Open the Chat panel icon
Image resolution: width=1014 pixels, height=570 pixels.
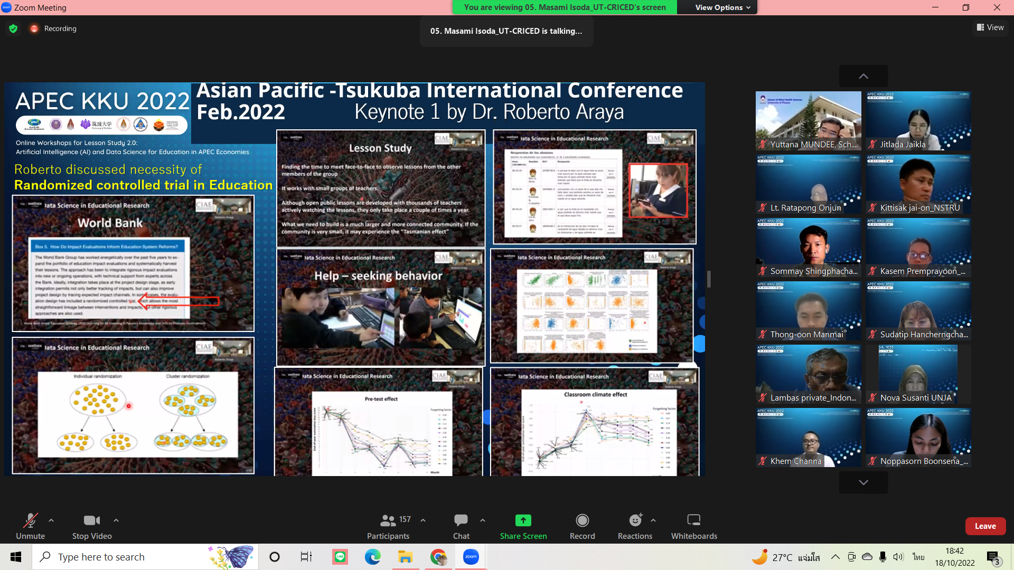coord(461,520)
